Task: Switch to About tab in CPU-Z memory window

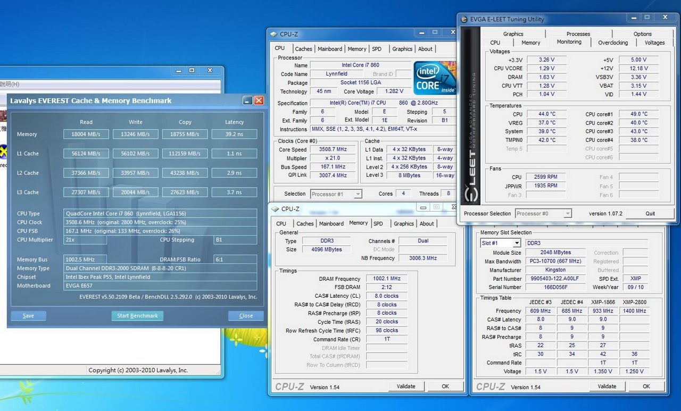Action: pos(427,224)
